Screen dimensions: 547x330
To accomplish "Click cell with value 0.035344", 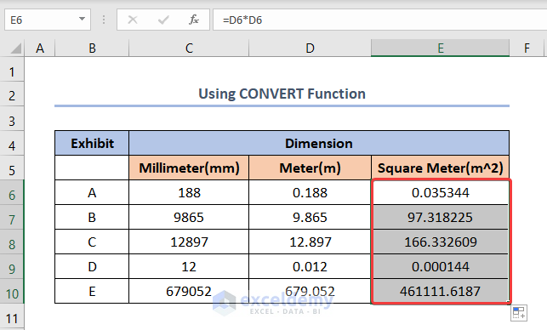I will coord(441,192).
